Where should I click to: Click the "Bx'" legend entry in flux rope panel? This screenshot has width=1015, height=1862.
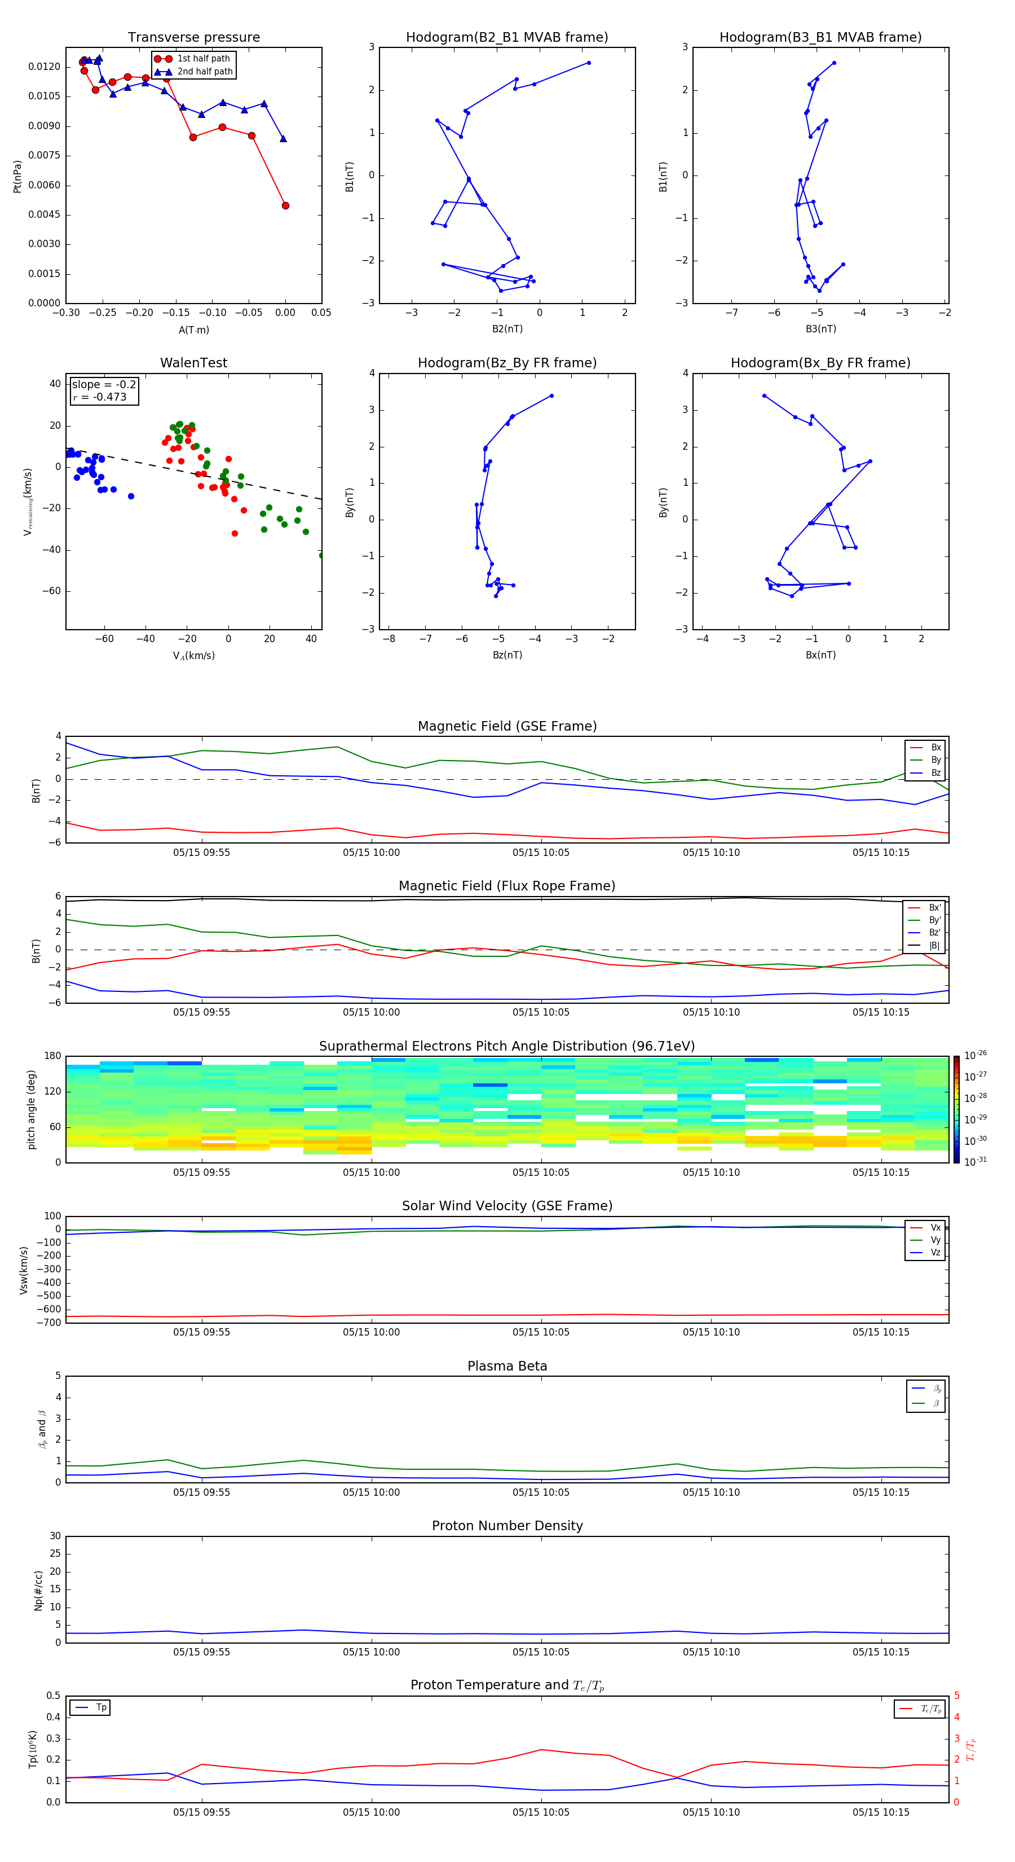pyautogui.click(x=925, y=908)
